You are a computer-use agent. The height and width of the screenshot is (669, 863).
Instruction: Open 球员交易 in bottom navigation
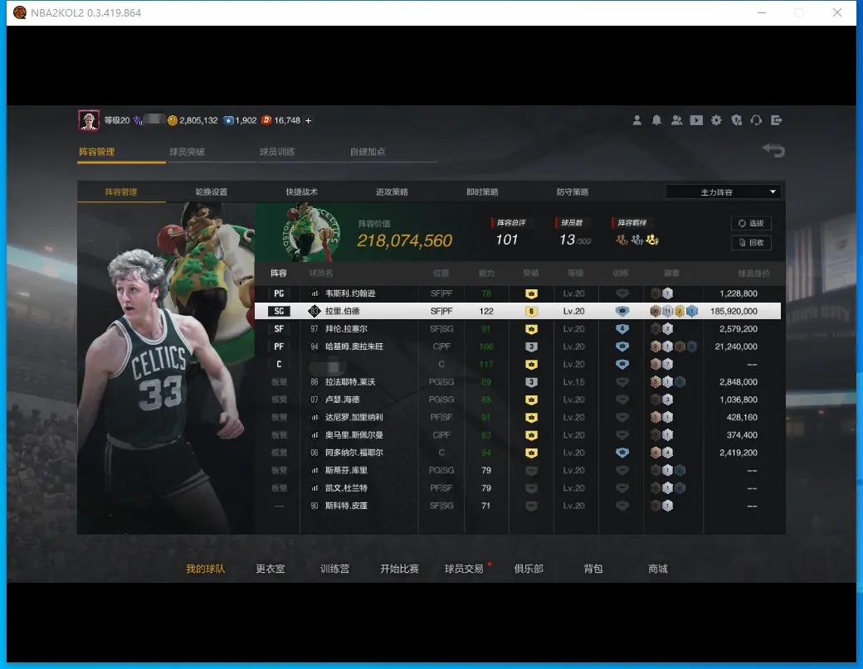tap(464, 569)
